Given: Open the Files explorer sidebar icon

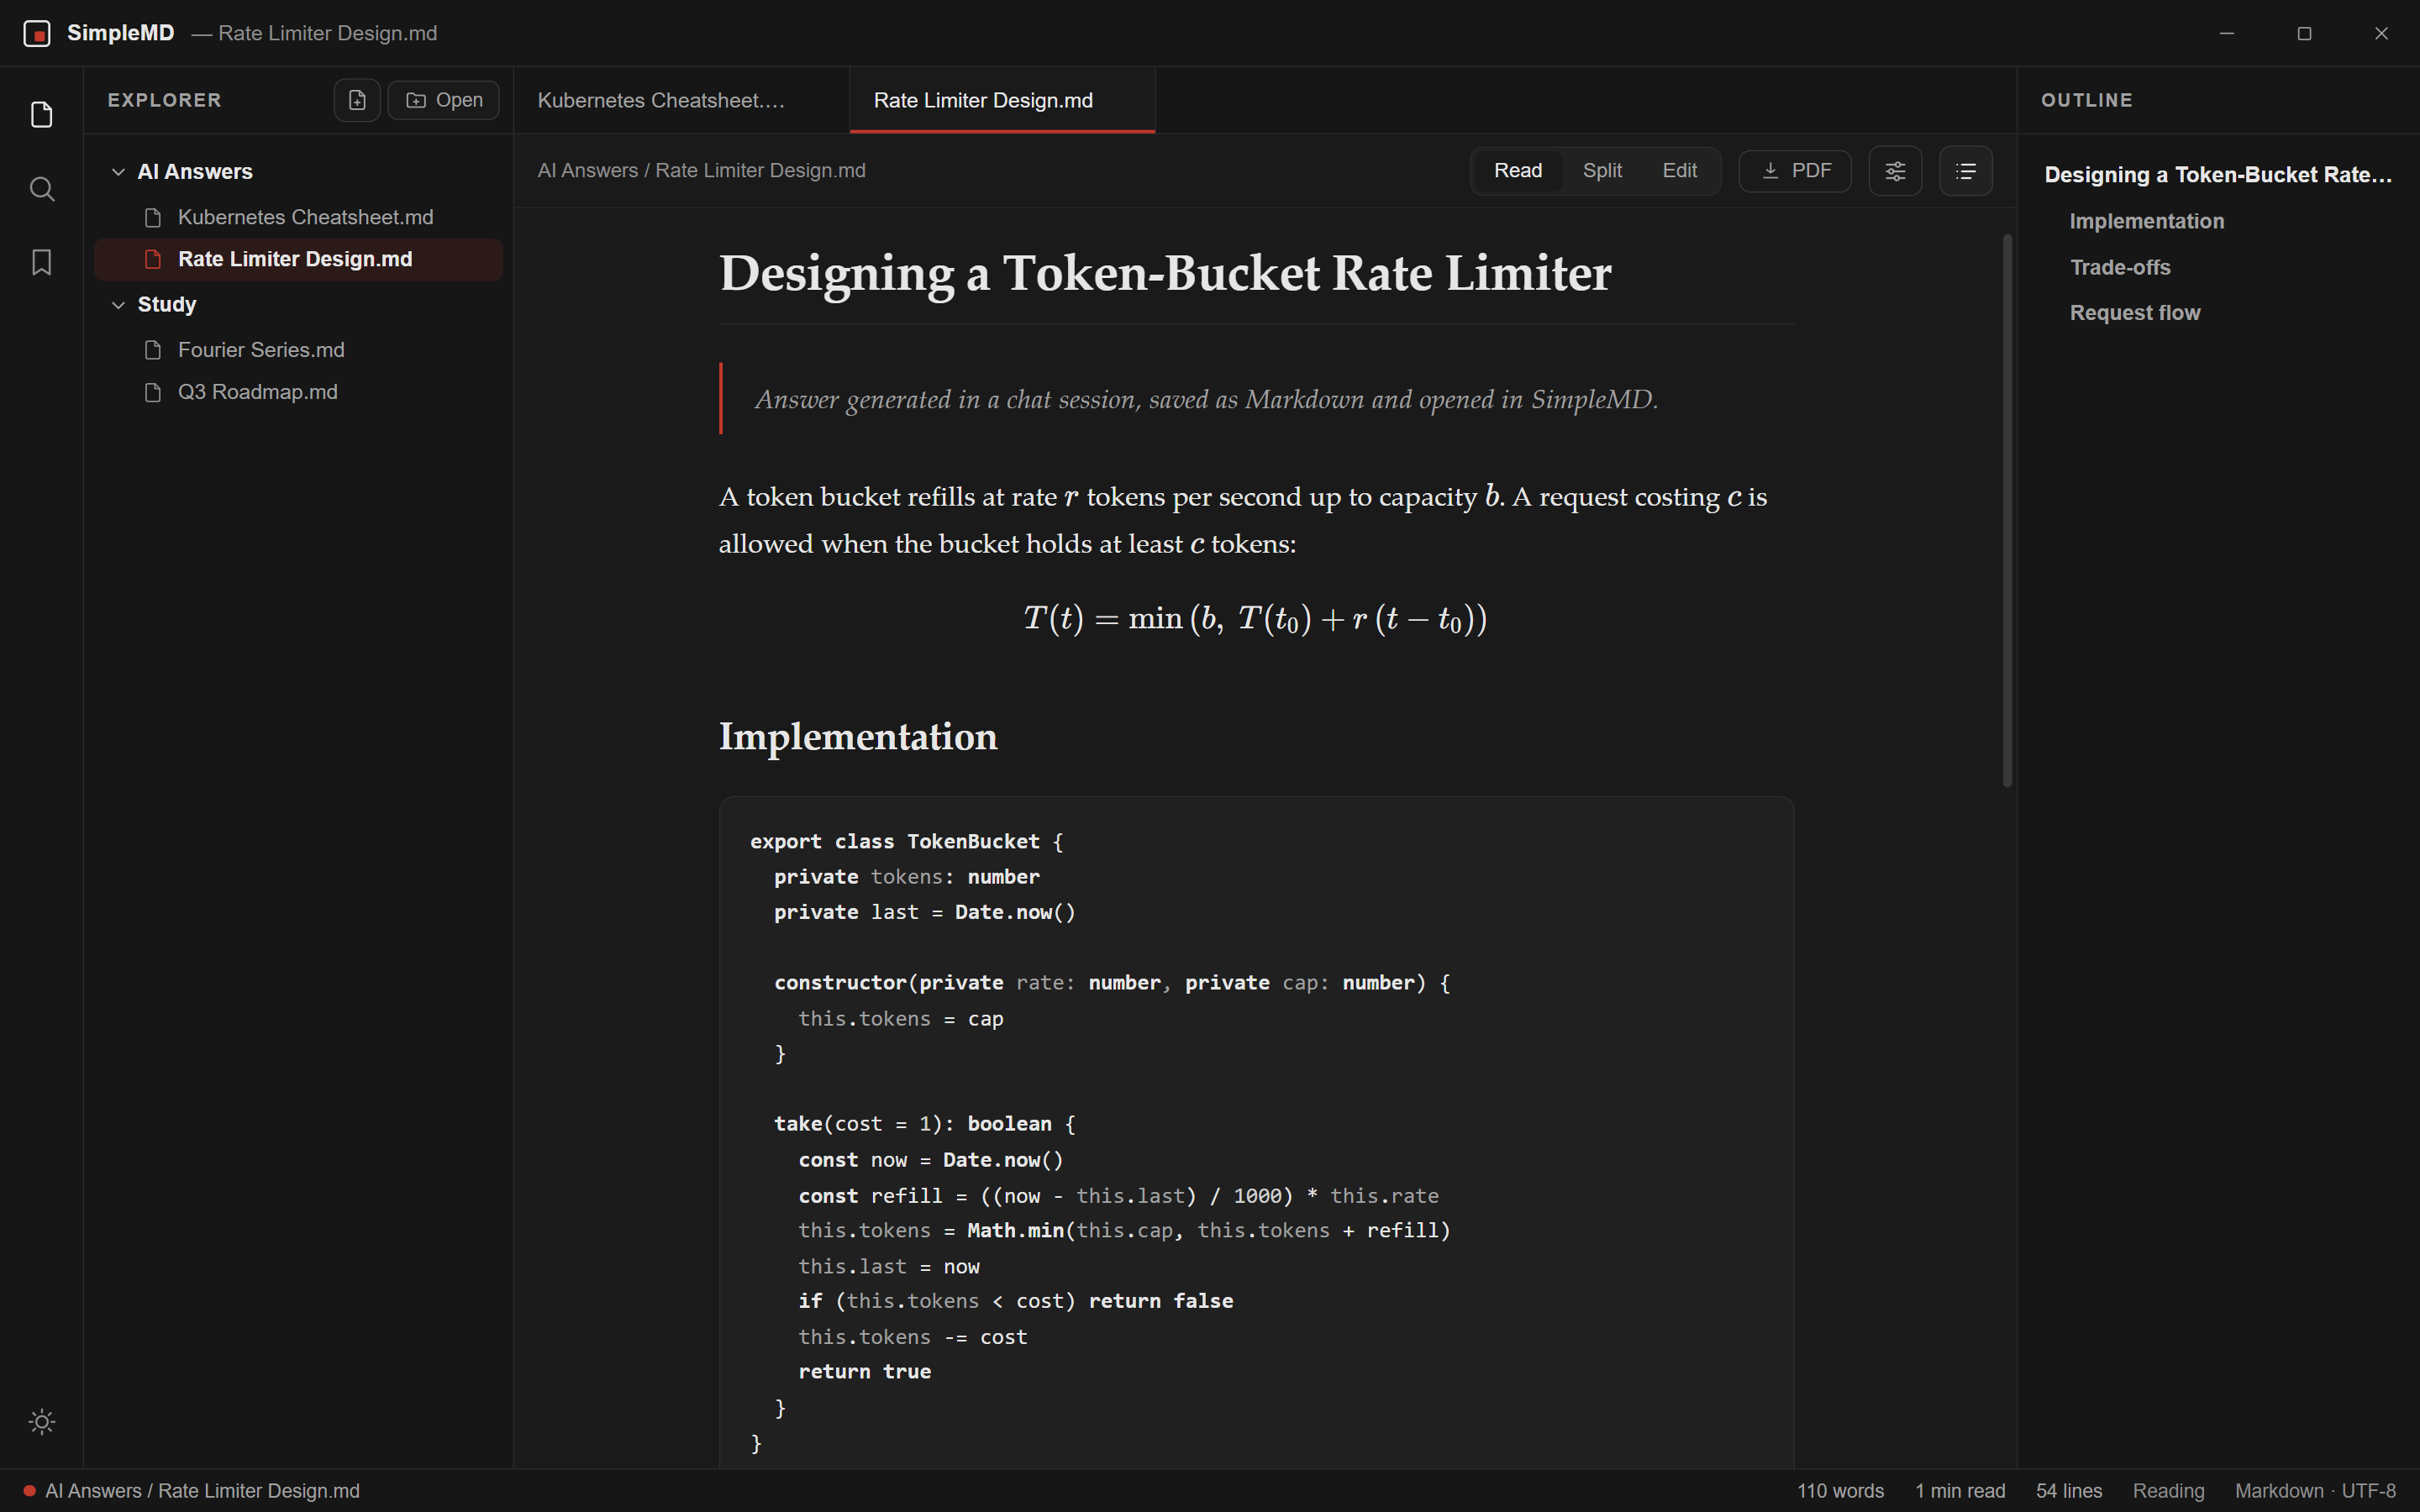Looking at the screenshot, I should coord(41,115).
